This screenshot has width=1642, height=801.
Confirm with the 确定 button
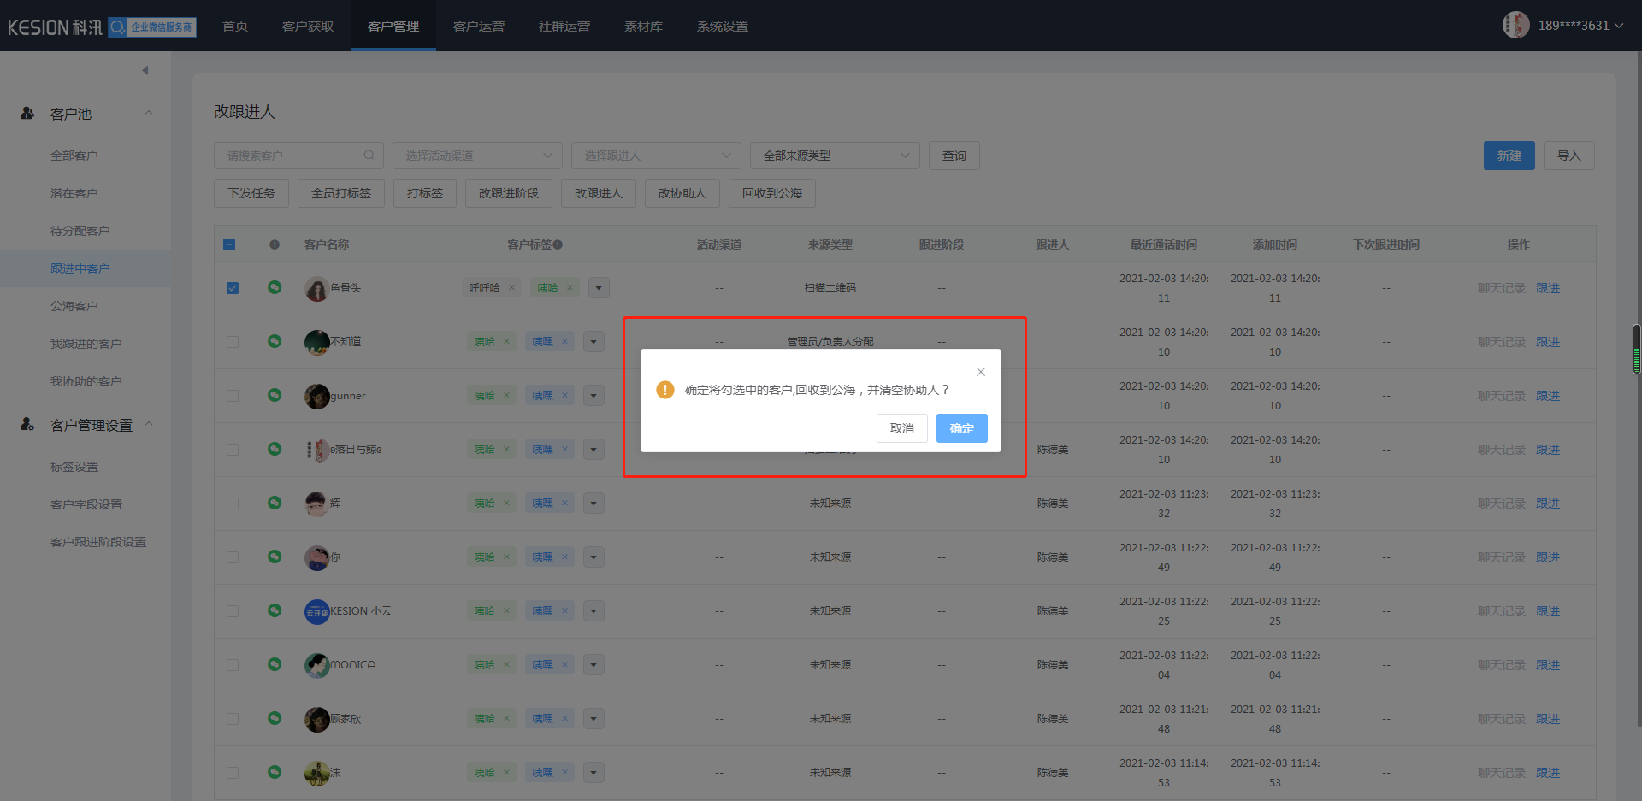961,428
